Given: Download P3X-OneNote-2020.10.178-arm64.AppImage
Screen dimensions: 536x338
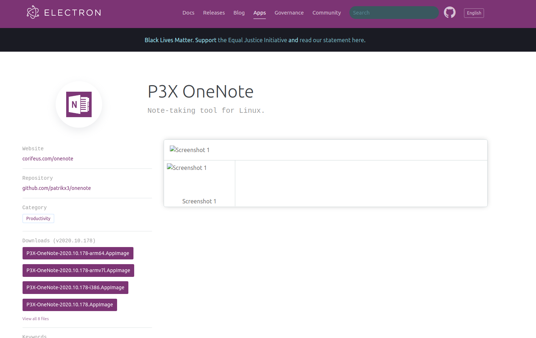Looking at the screenshot, I should pyautogui.click(x=78, y=253).
